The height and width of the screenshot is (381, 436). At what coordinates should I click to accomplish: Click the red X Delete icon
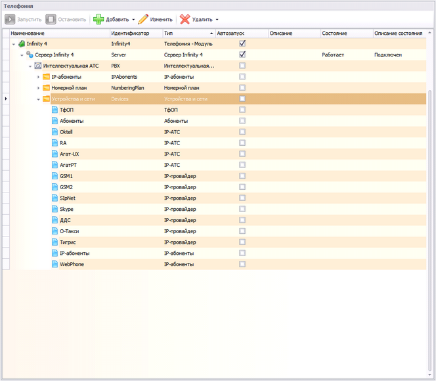point(185,19)
